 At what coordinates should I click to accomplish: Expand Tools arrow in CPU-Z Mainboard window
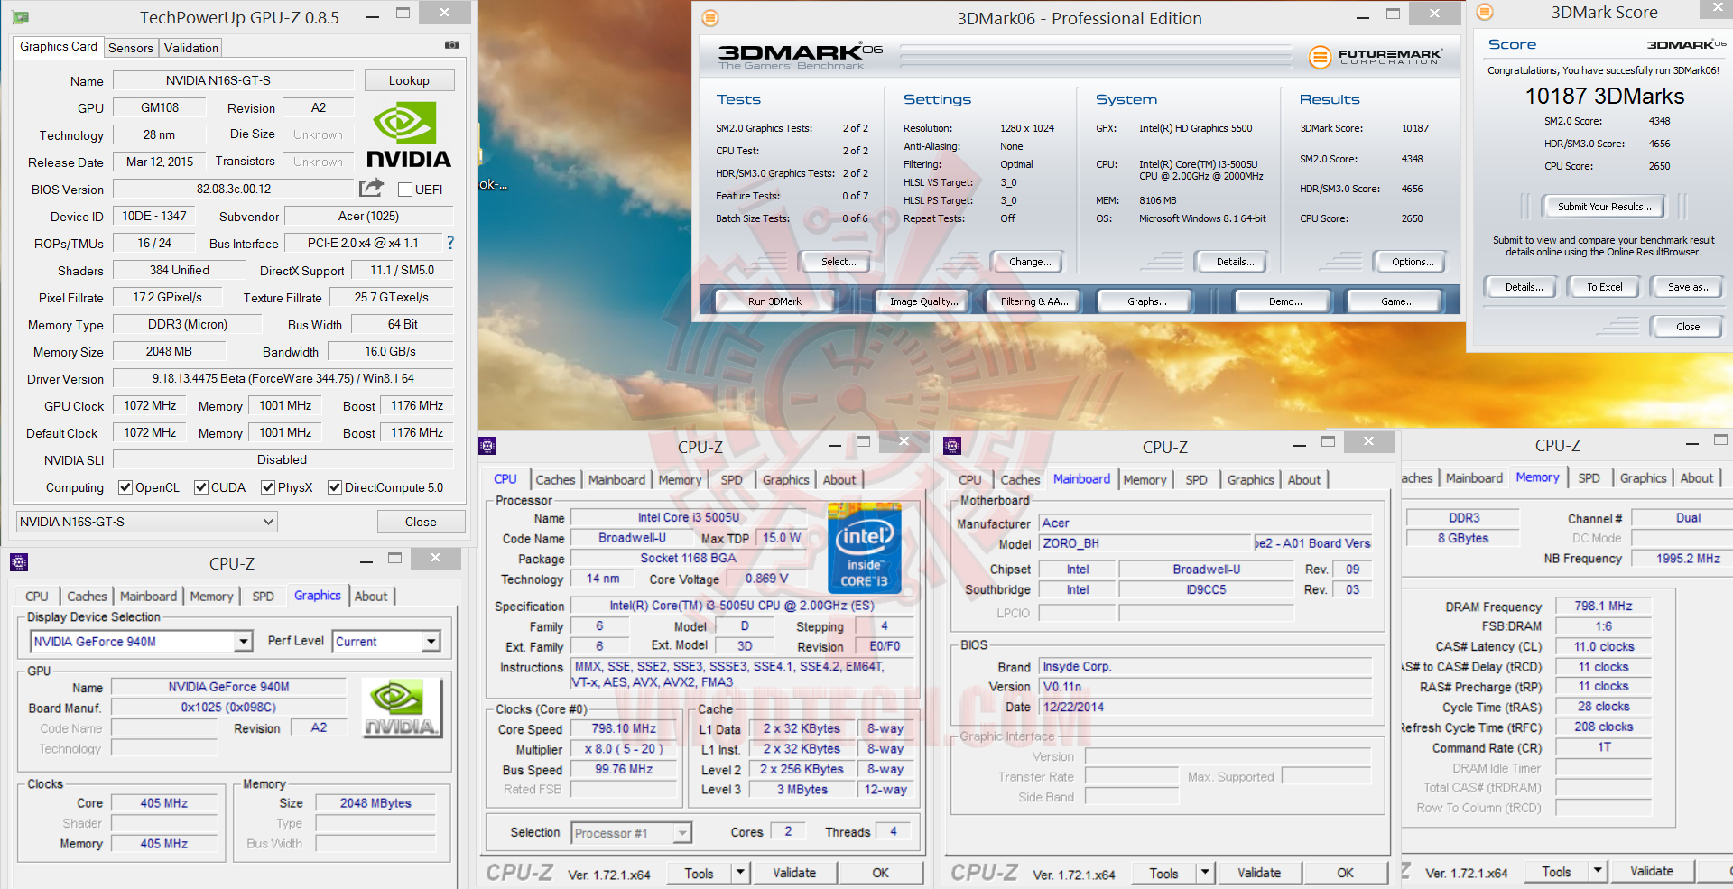click(1205, 873)
